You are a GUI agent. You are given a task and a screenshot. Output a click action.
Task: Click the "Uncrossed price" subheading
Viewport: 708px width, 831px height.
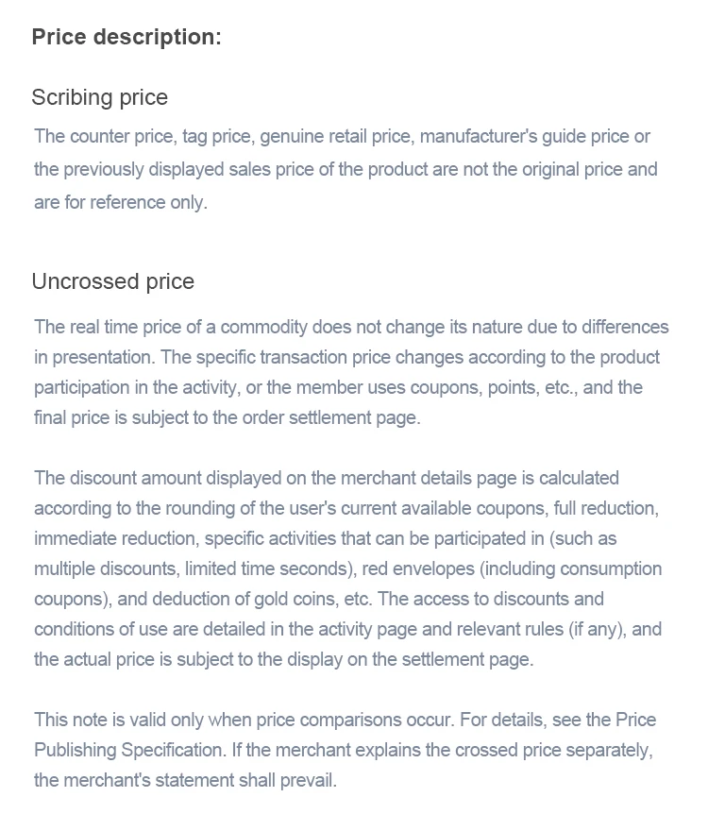pos(112,281)
